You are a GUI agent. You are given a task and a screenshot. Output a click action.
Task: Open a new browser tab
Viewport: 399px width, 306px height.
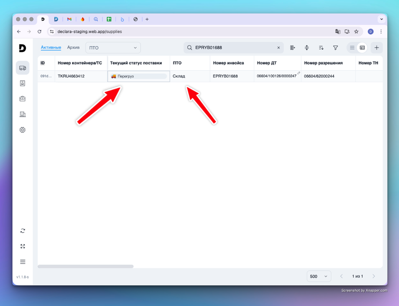click(x=147, y=20)
